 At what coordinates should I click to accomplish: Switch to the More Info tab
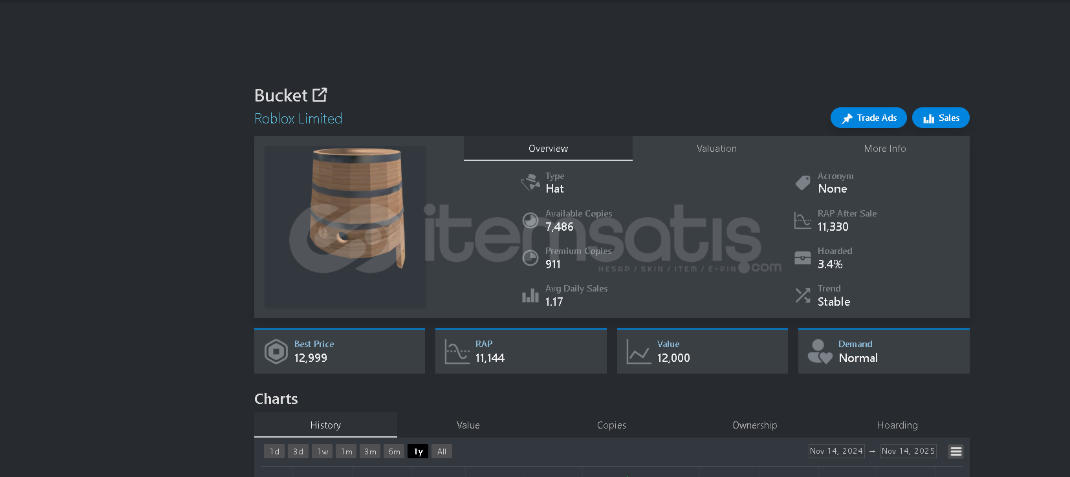pyautogui.click(x=885, y=149)
